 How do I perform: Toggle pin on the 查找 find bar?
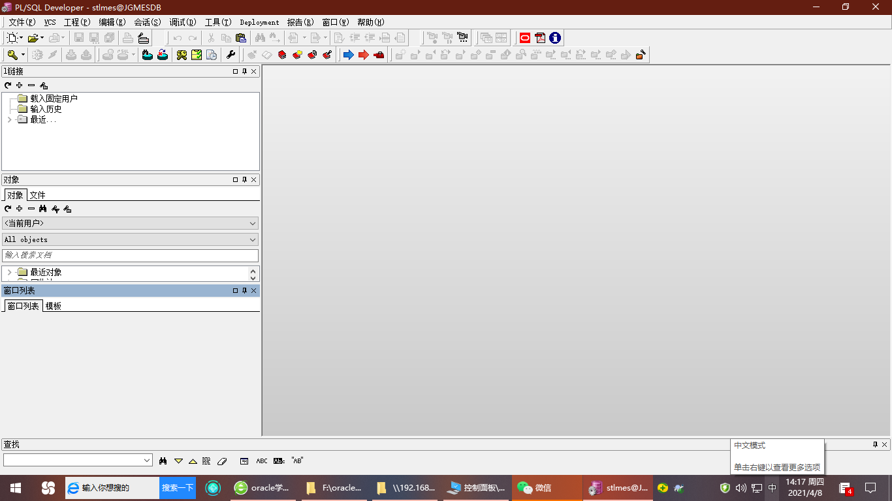pos(875,445)
